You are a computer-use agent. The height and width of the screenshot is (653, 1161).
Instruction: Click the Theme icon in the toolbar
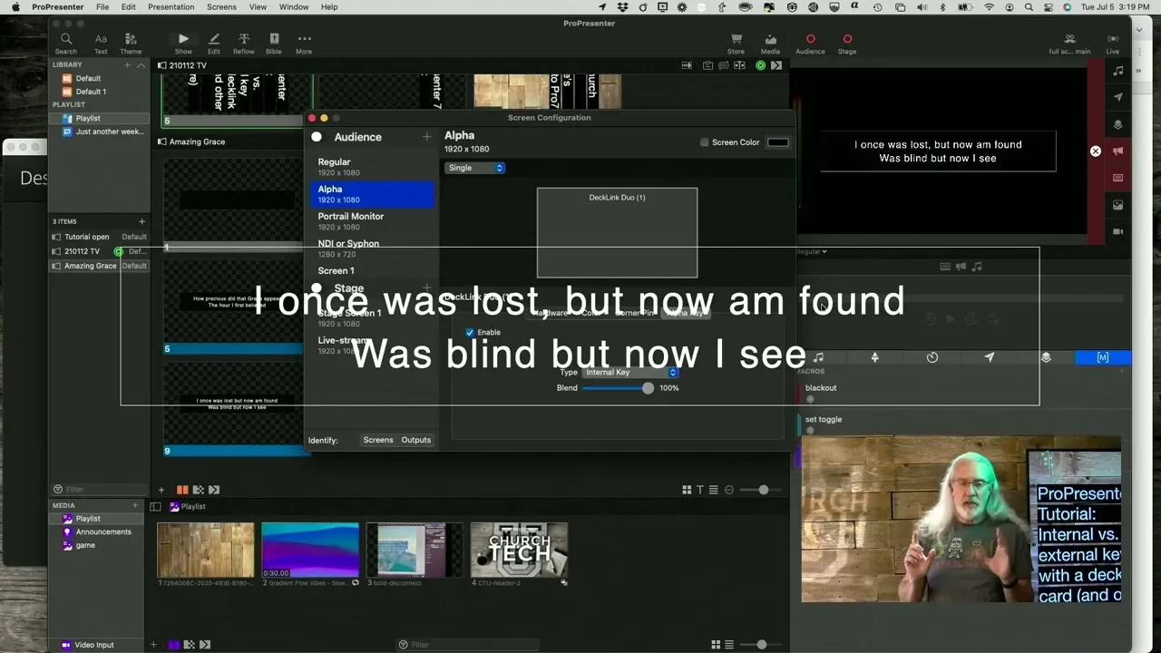(131, 40)
